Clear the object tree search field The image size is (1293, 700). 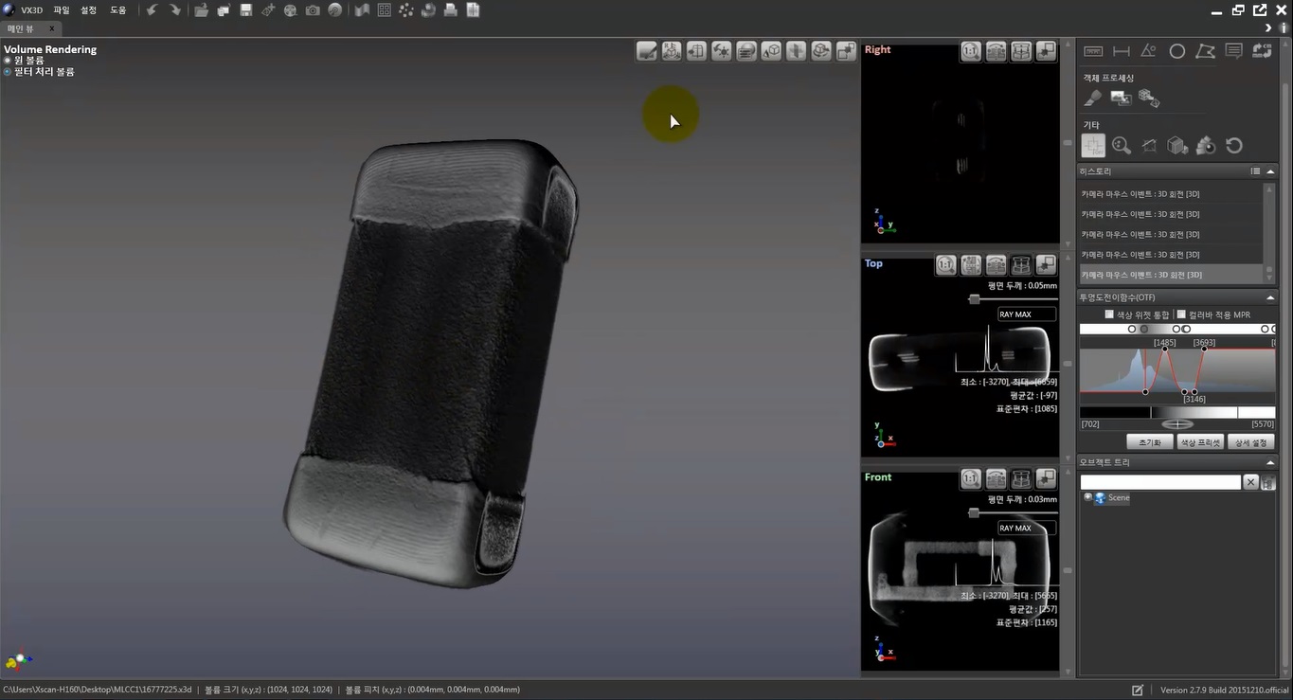pos(1250,482)
